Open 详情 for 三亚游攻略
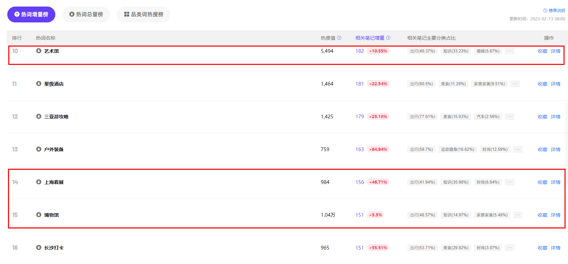This screenshot has width=568, height=264. 556,117
